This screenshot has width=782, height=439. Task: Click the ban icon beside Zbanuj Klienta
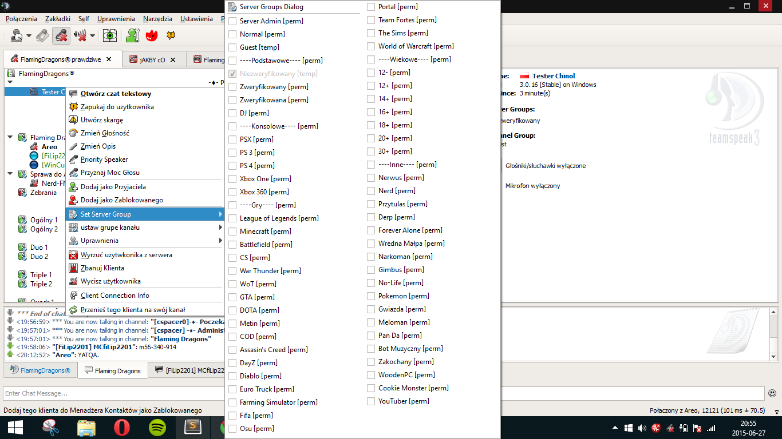point(73,268)
